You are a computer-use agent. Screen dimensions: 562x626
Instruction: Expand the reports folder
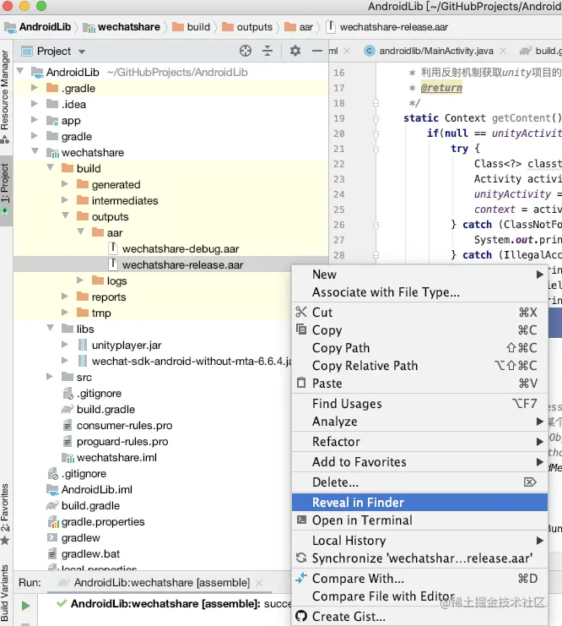(65, 296)
